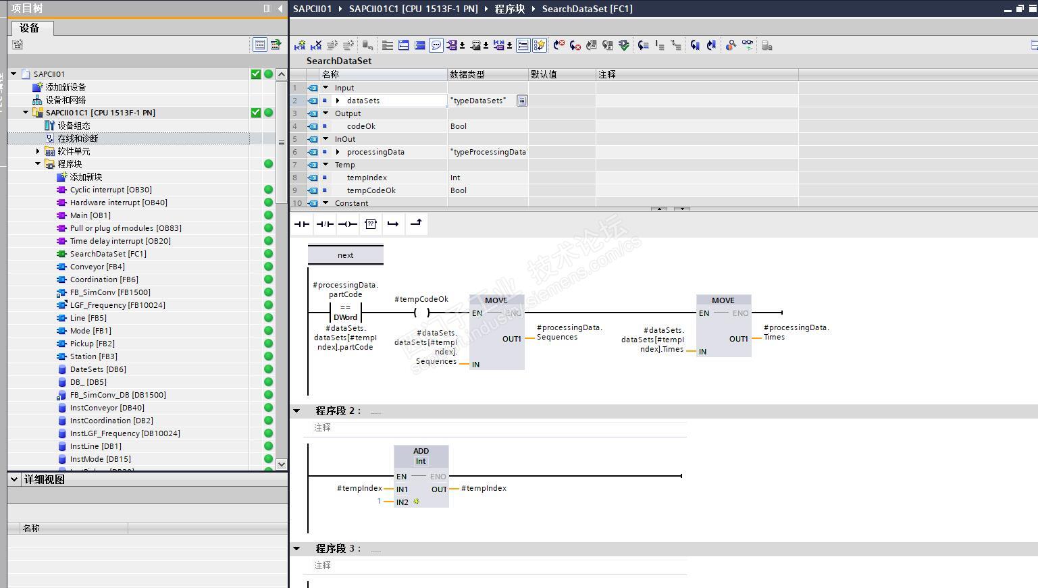
Task: Click the 添加新设备 add device icon
Action: click(x=38, y=87)
